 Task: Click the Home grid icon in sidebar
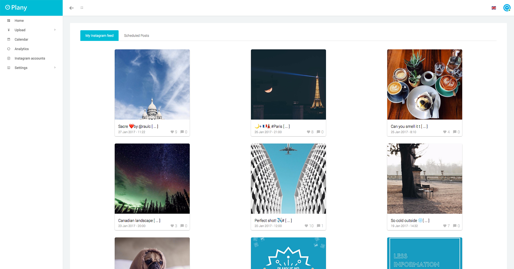tap(9, 21)
